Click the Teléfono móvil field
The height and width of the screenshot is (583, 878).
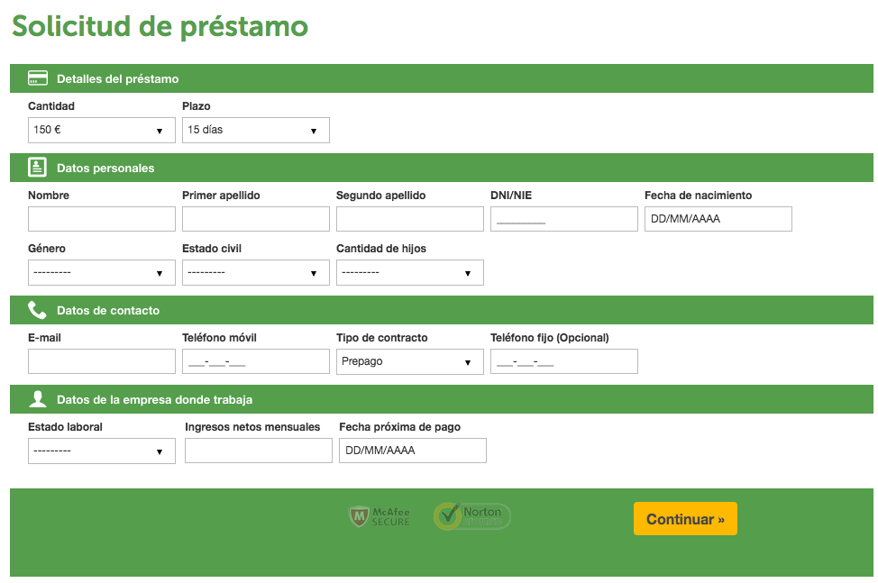tap(255, 361)
